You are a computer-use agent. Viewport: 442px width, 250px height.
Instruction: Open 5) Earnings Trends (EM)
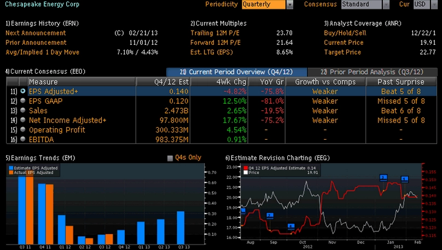(40, 158)
